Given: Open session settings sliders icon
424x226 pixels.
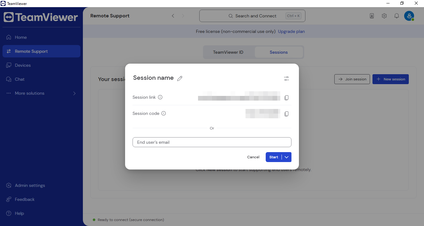Looking at the screenshot, I should tap(286, 79).
